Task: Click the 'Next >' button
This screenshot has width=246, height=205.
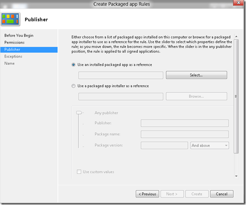Action: [x=172, y=194]
